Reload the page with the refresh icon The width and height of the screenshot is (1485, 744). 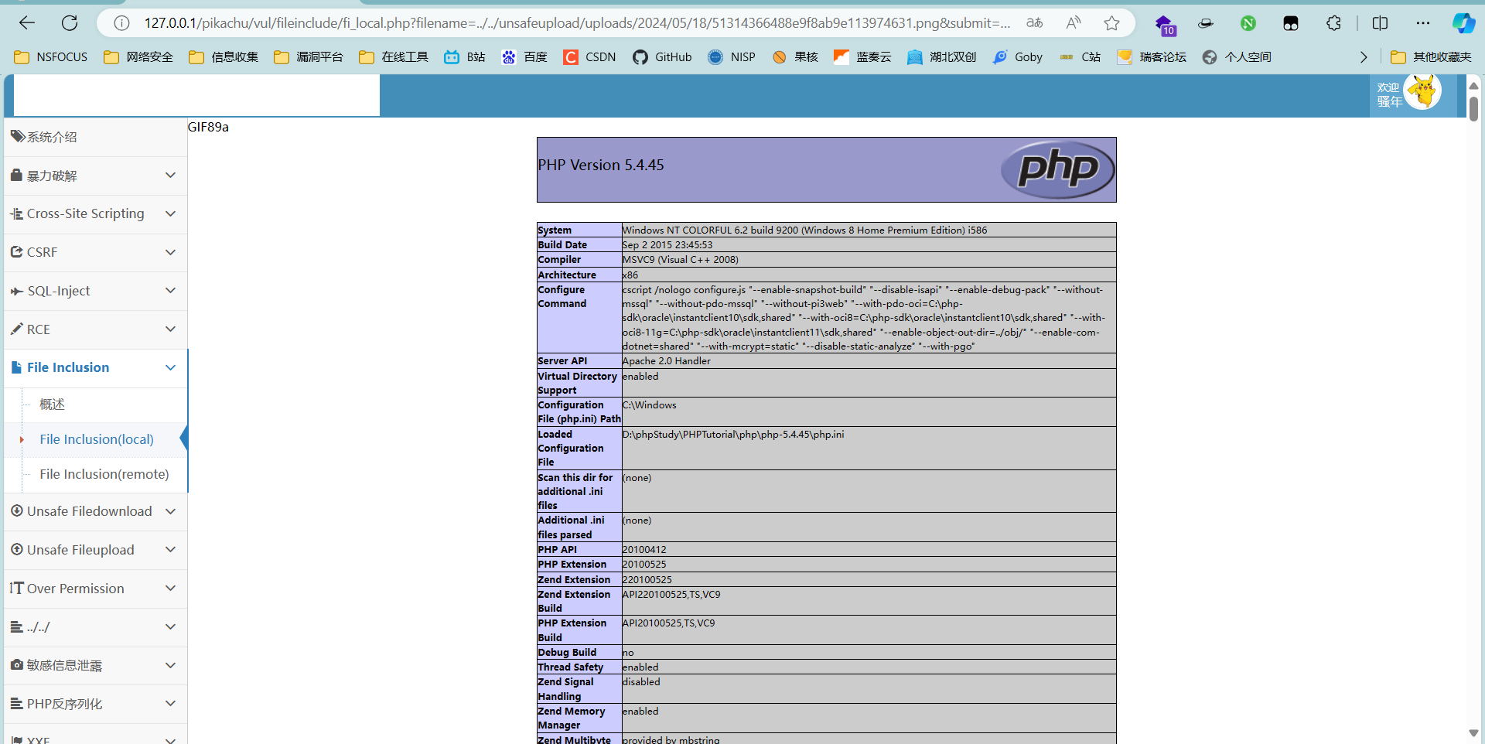click(x=70, y=23)
